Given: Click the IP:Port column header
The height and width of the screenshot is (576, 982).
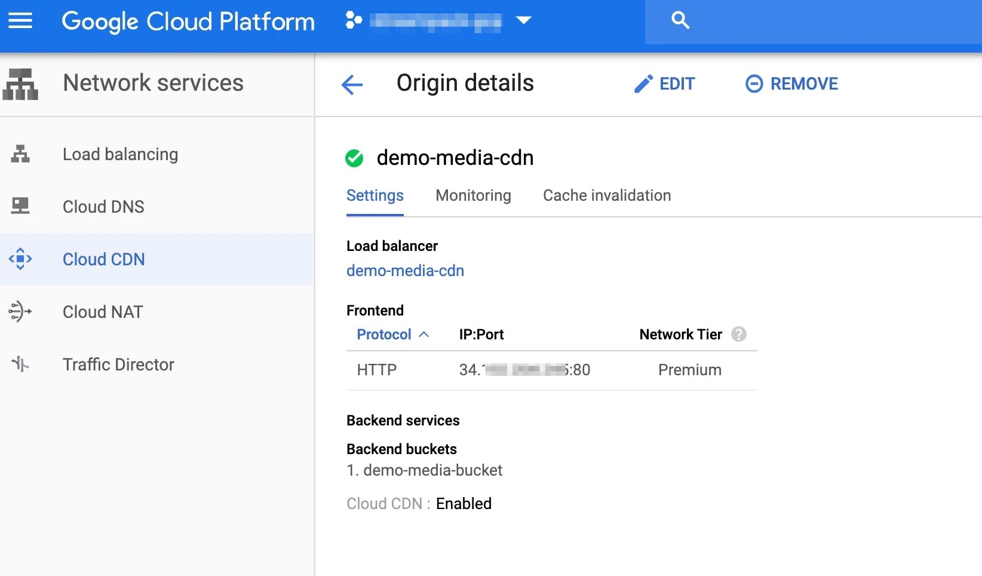Looking at the screenshot, I should click(481, 335).
